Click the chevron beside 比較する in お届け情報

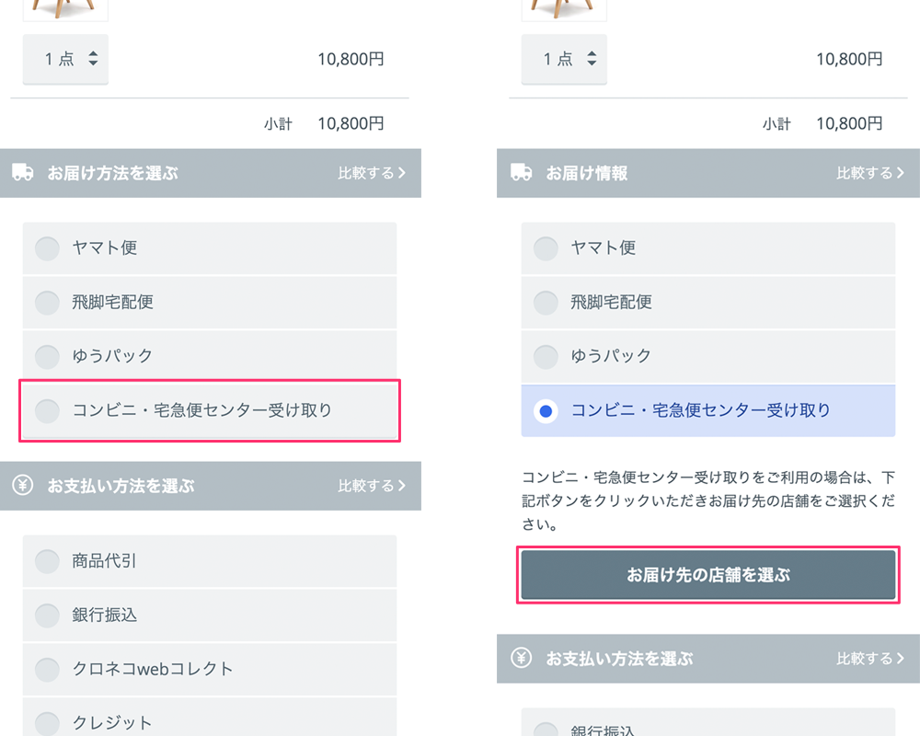click(x=902, y=173)
